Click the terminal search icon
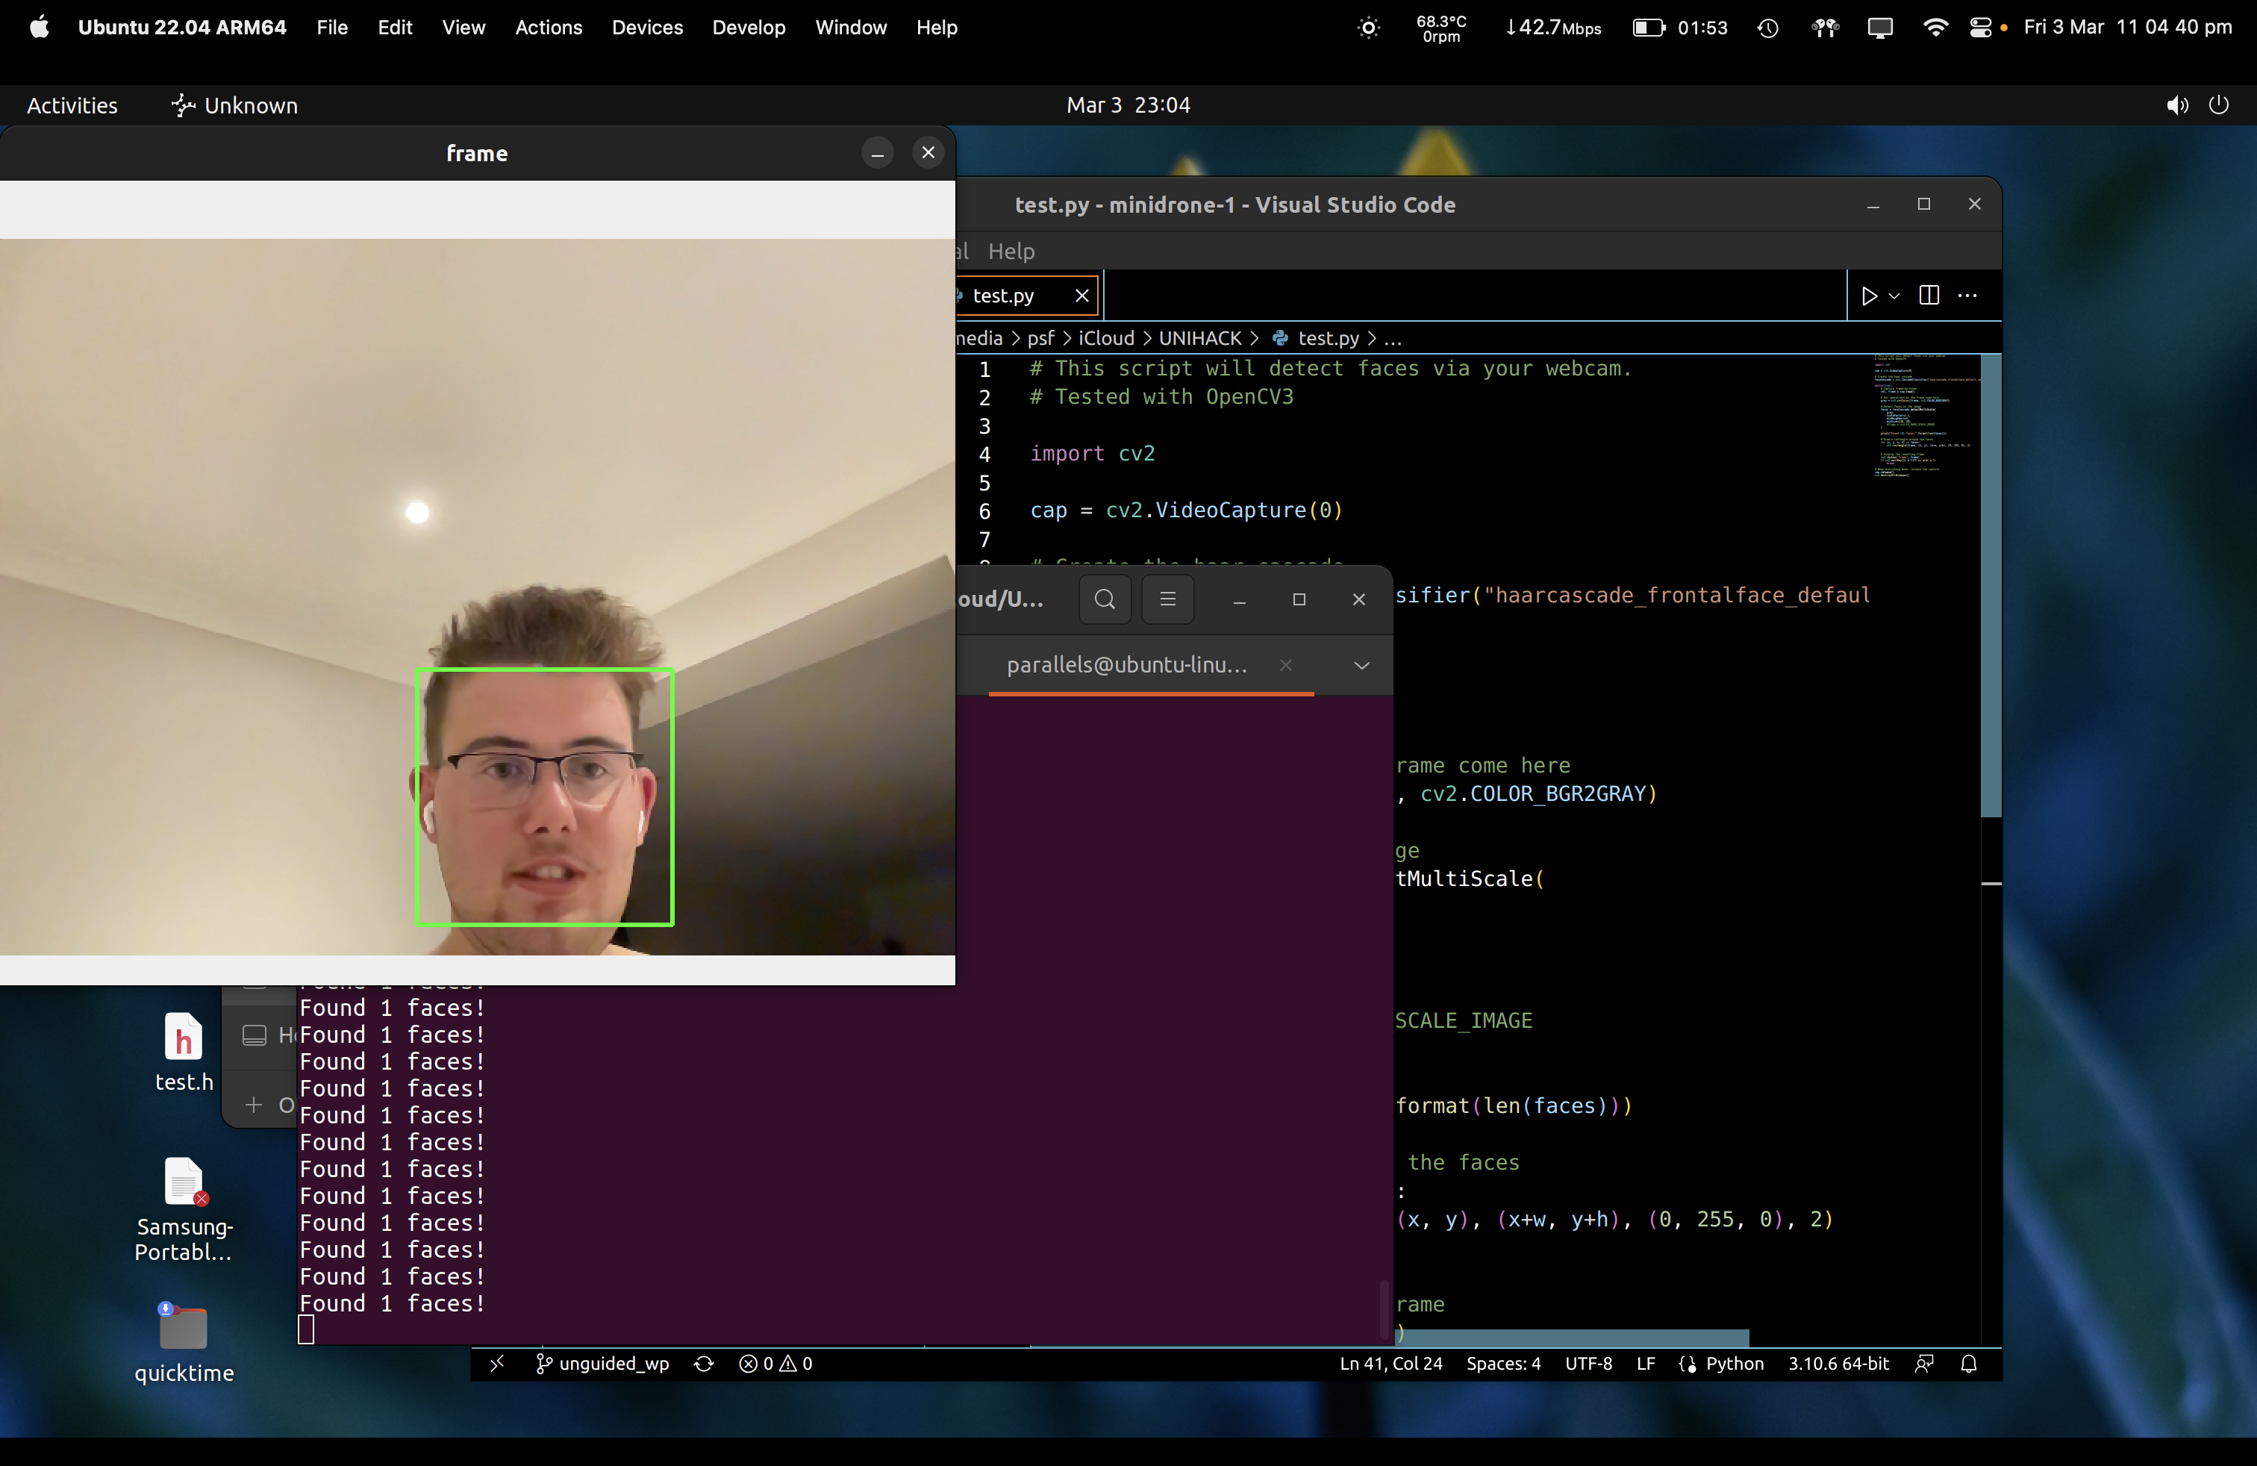The width and height of the screenshot is (2257, 1466). (1104, 599)
